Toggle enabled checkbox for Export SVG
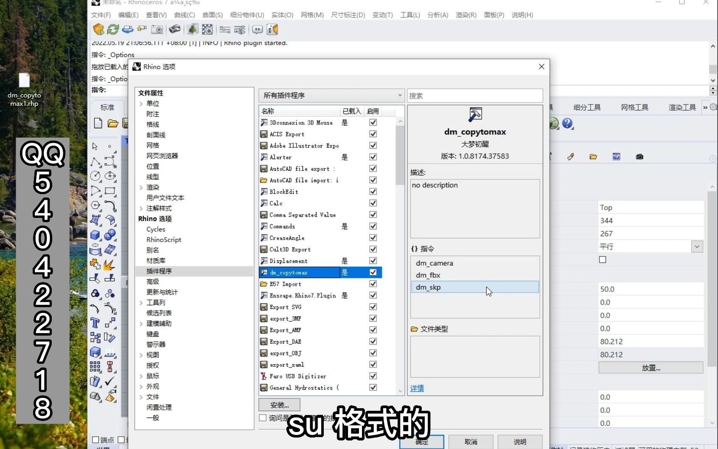 coord(373,307)
